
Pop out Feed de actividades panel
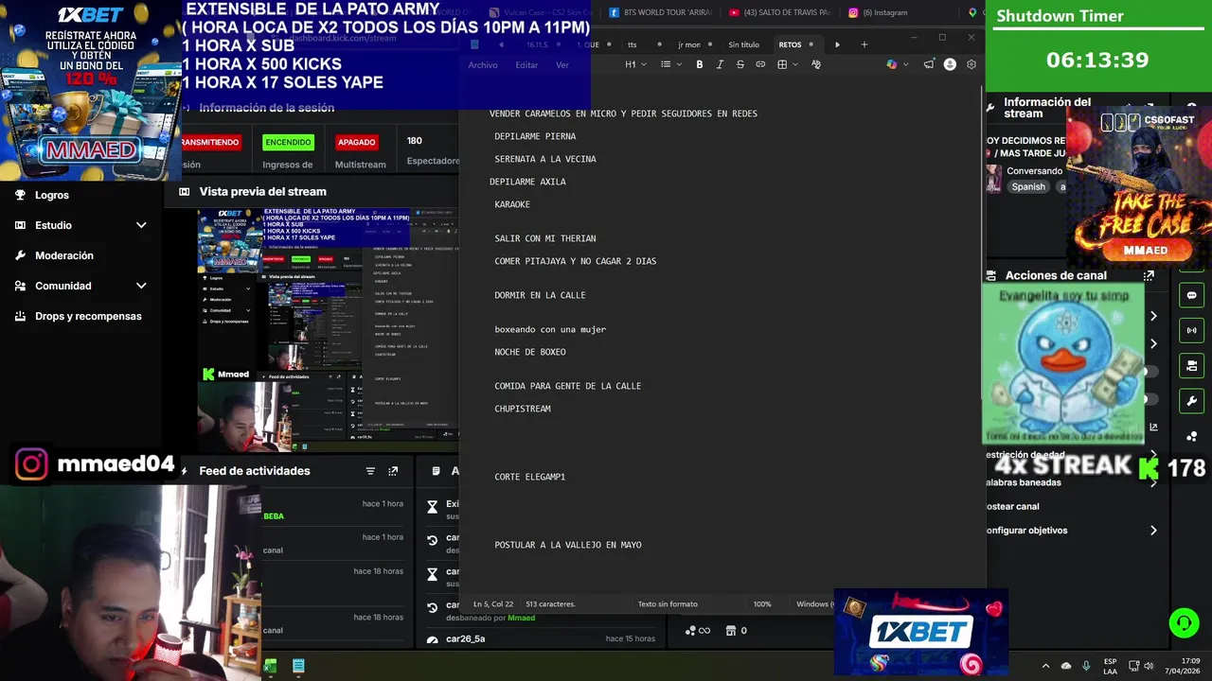[x=393, y=471]
